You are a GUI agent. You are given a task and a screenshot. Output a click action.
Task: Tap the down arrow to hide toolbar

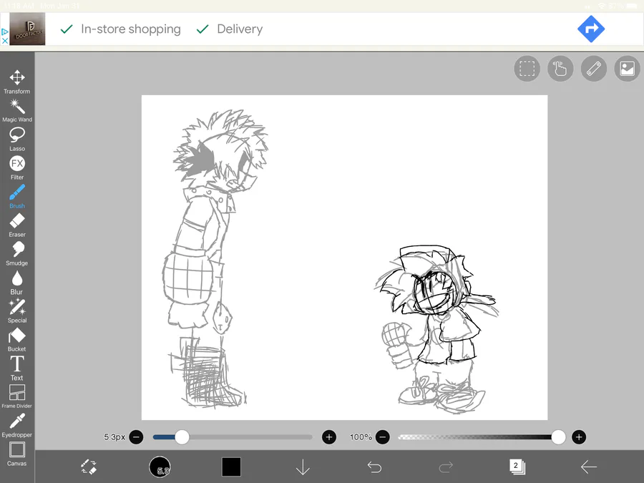point(303,467)
